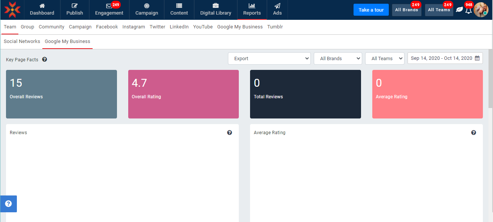Switch to the Social Networks tab

click(22, 41)
